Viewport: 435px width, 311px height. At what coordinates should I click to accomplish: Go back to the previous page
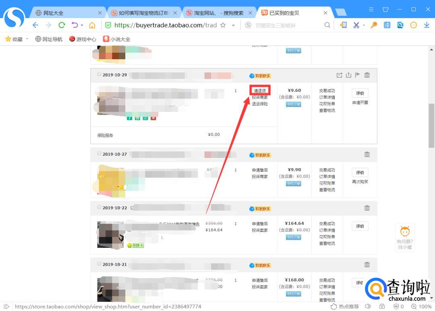(x=35, y=25)
